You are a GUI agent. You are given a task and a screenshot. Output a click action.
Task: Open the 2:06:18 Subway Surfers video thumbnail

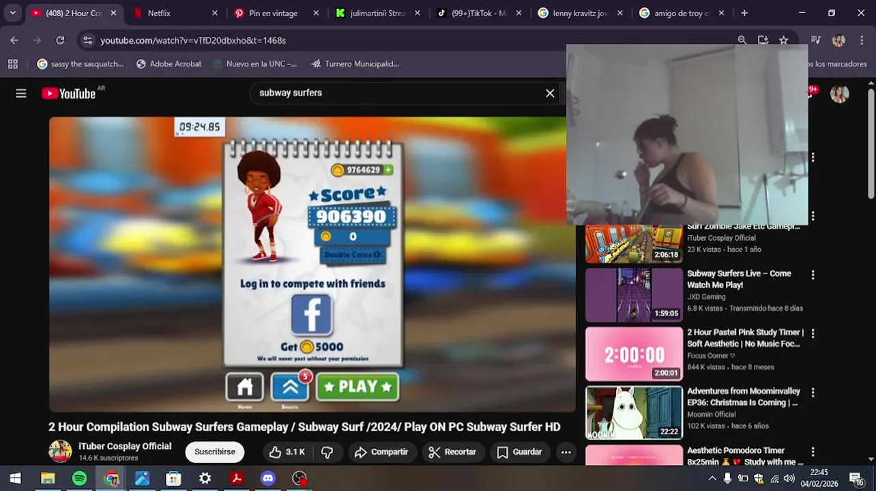tap(634, 243)
